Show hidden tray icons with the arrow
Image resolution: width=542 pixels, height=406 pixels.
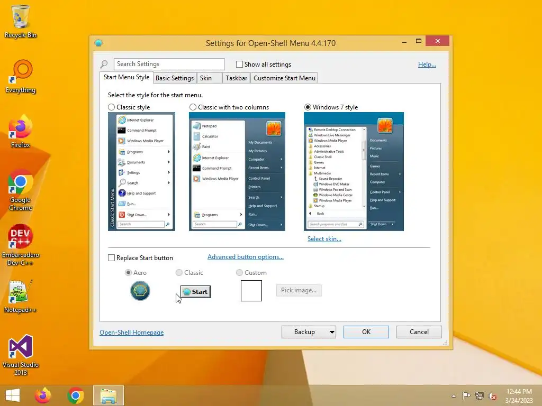[x=454, y=396]
